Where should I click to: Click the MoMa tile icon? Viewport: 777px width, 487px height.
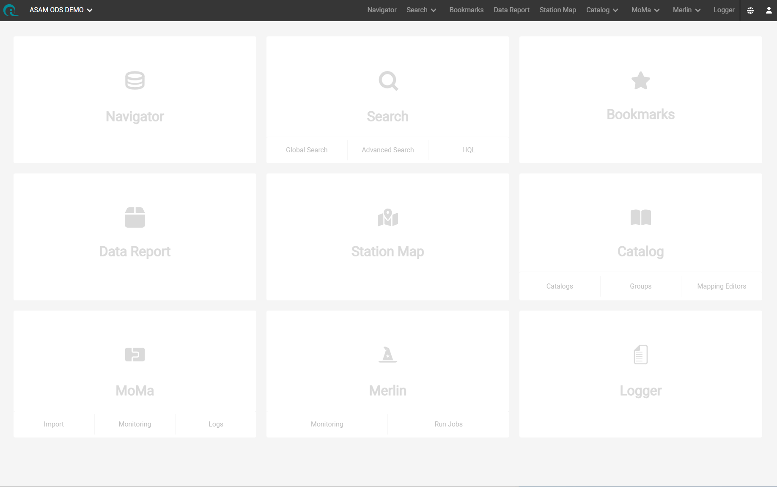[135, 355]
